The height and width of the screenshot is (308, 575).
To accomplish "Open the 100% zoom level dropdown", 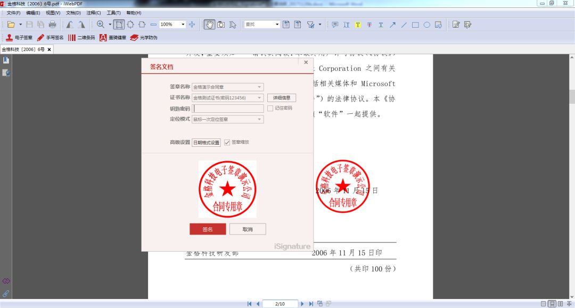I will coord(183,24).
